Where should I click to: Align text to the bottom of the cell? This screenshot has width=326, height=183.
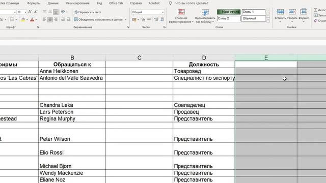(56, 12)
